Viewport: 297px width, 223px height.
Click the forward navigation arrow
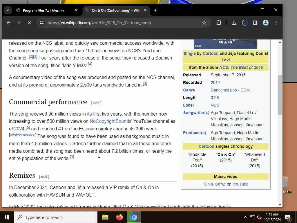(19, 23)
